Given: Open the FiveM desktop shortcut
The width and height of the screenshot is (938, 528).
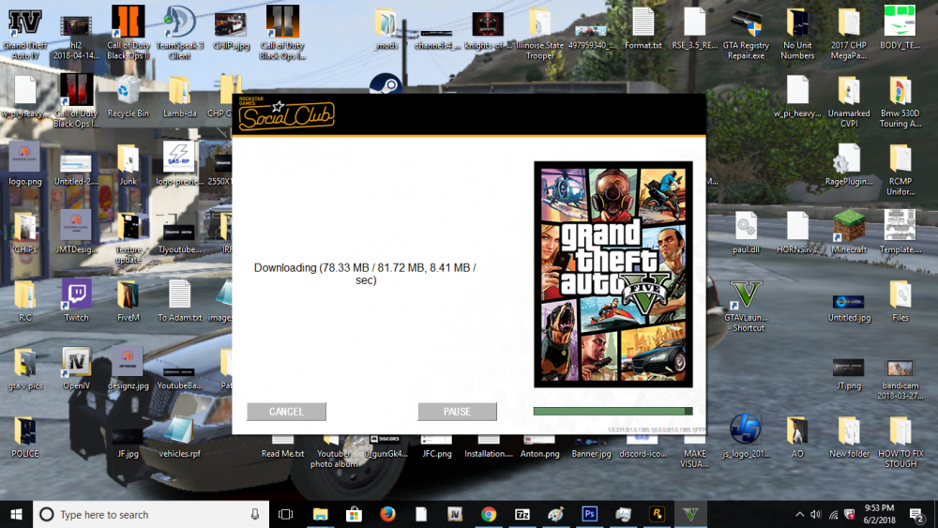Looking at the screenshot, I should point(128,301).
